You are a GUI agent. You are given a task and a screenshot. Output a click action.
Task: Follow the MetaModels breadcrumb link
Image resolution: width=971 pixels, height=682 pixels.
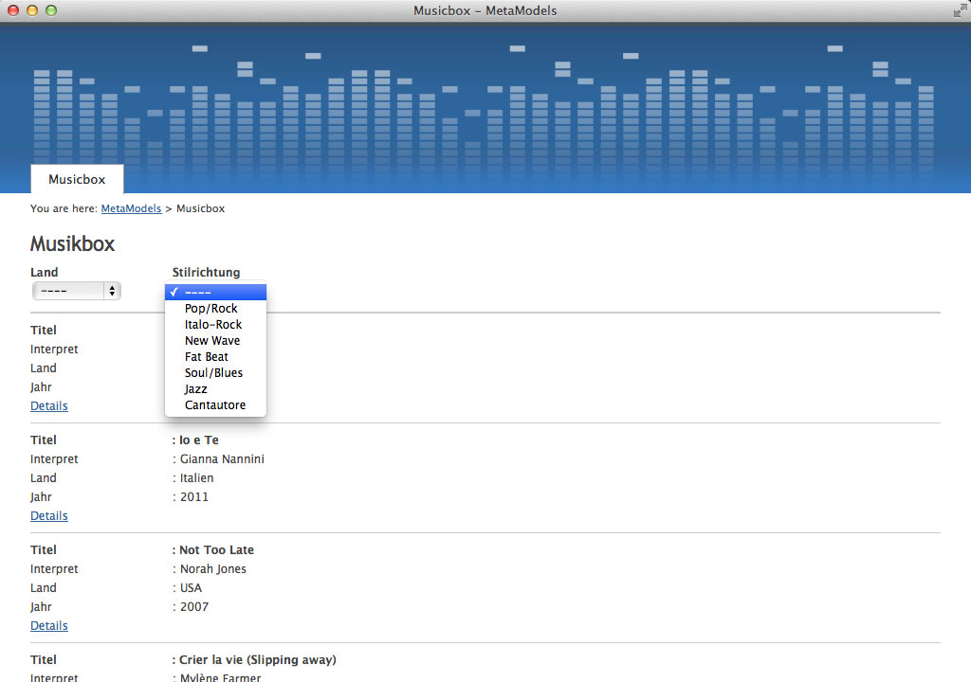131,208
